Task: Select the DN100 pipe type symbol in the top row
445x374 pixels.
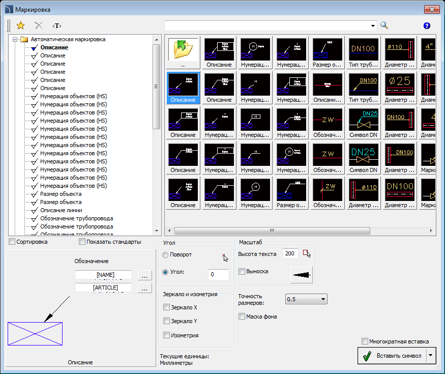Action: tap(363, 52)
